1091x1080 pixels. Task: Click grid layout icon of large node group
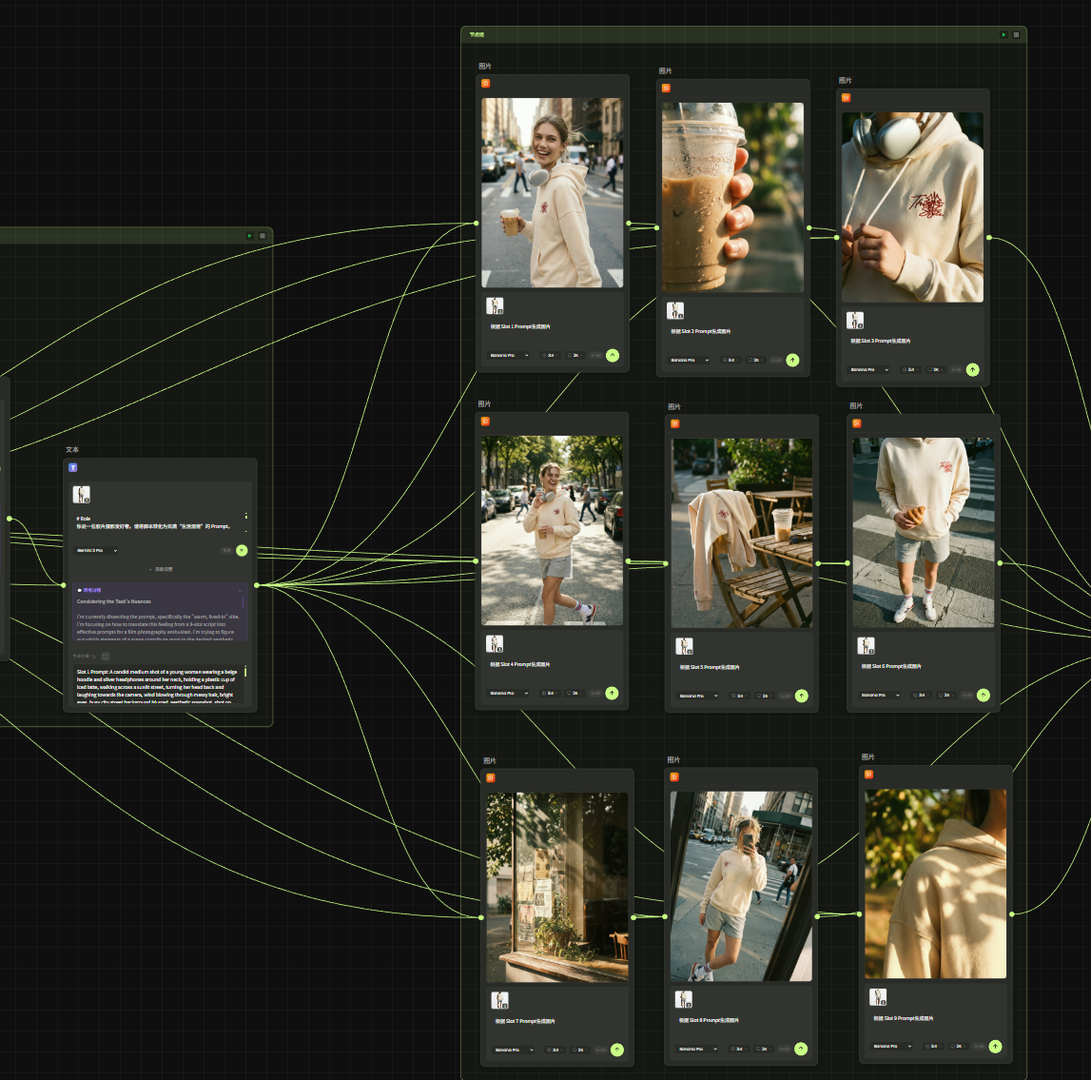click(1016, 34)
